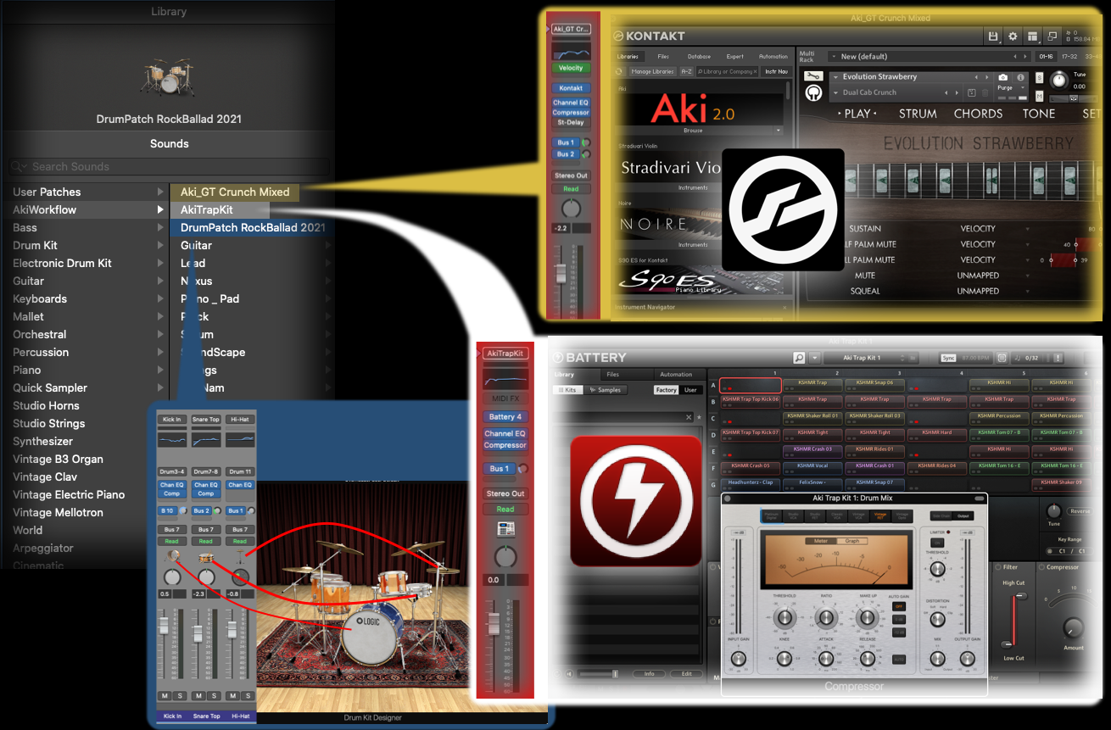Click the Dual Cab Crunch save-preset floppy icon
Viewport: 1111px width, 730px height.
(x=972, y=92)
